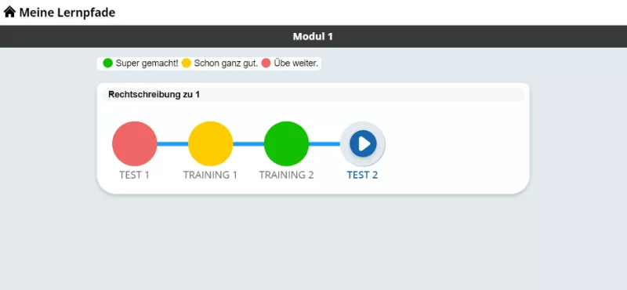Click the red legend dot
627x290 pixels.
(266, 63)
